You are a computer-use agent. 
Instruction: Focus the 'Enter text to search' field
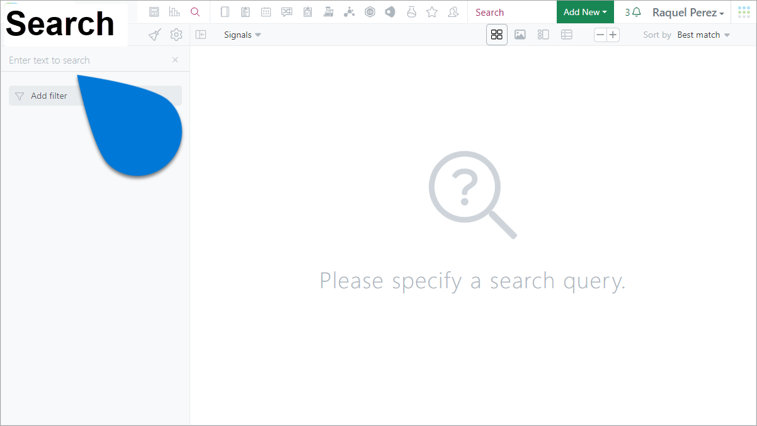[88, 60]
